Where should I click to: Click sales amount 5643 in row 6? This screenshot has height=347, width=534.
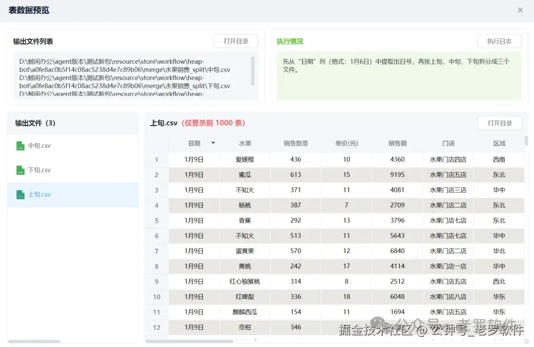pos(398,236)
